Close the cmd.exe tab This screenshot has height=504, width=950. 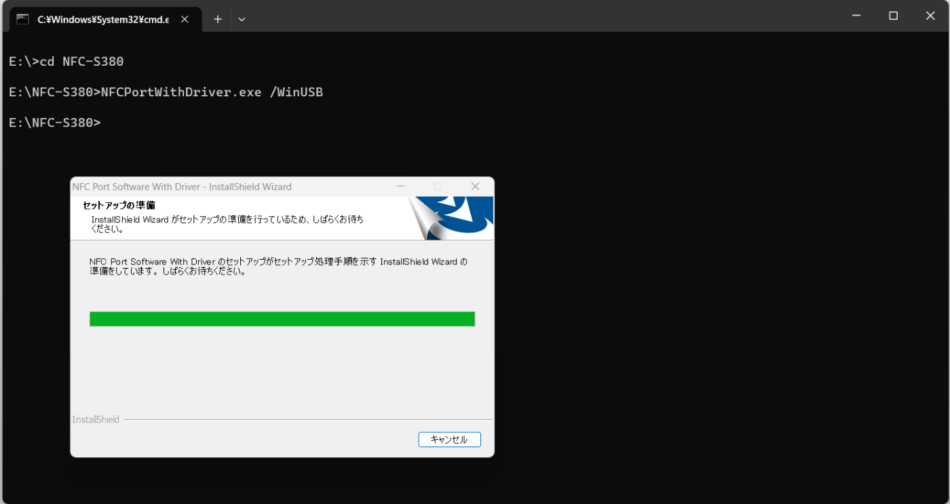185,19
